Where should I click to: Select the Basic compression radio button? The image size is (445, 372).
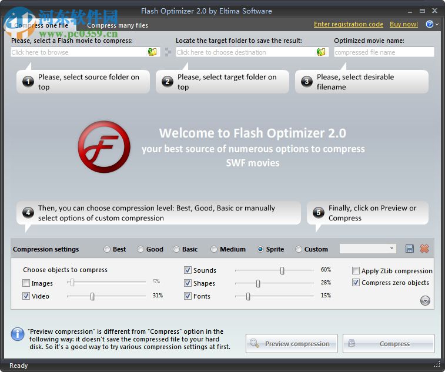tap(176, 249)
